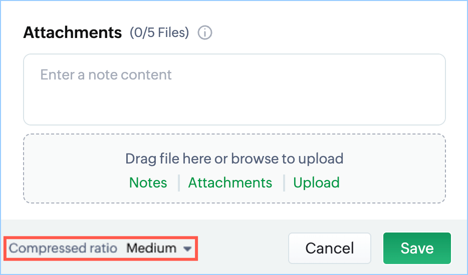
Task: Click the word 'Medium' in the footer
Action: (x=151, y=248)
